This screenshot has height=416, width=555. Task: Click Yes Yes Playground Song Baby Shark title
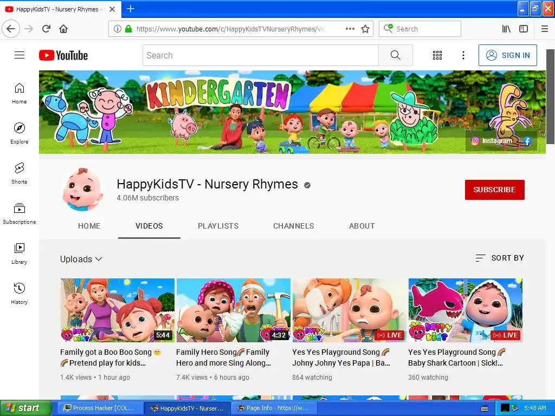pyautogui.click(x=457, y=357)
